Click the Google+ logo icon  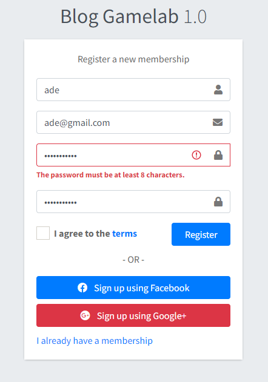click(x=85, y=315)
